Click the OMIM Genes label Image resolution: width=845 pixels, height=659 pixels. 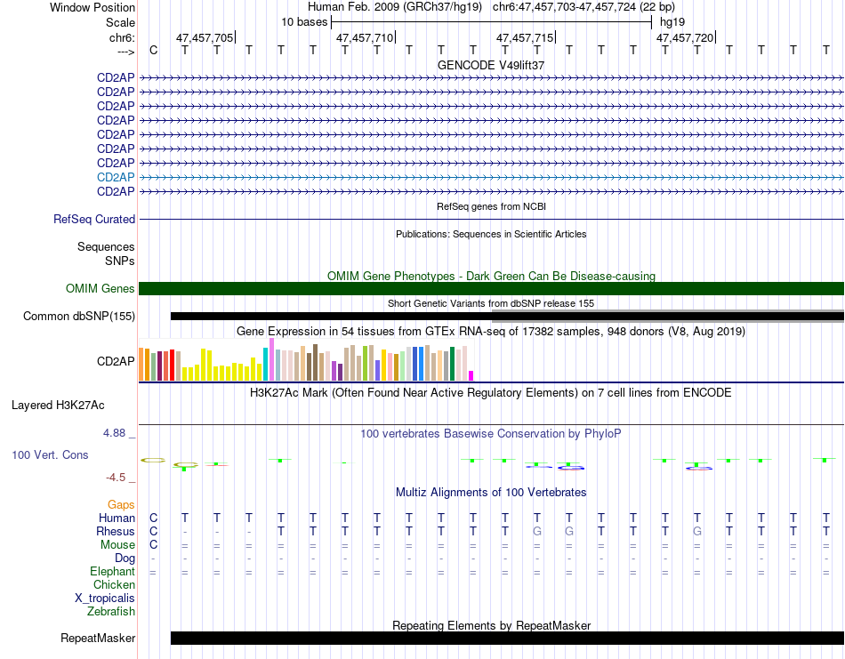(101, 288)
